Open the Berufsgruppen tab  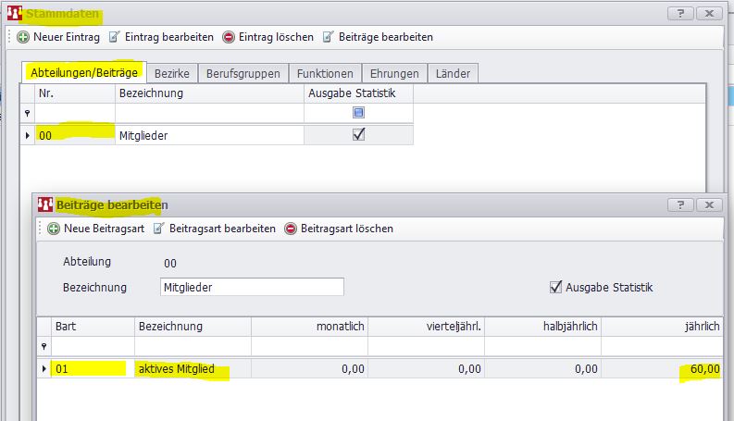click(243, 73)
